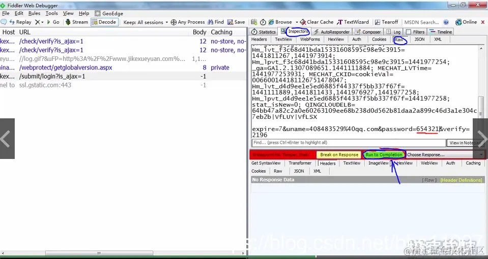The width and height of the screenshot is (488, 259).
Task: Open Keep: All sessions dropdown
Action: (x=146, y=22)
